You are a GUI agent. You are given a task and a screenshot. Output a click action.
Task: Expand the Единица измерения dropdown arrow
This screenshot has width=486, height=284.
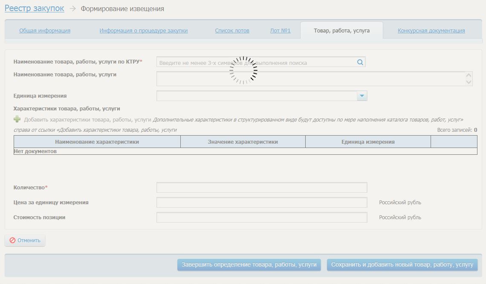coord(362,96)
